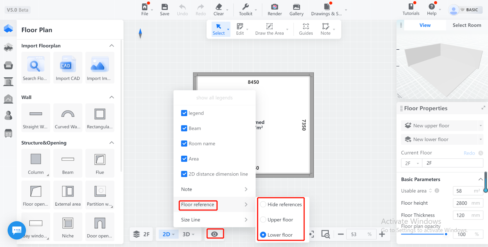488x247 pixels.
Task: Click the Guides tool icon
Action: pyautogui.click(x=306, y=26)
